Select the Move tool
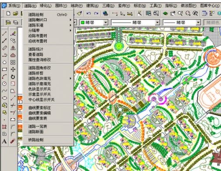 click(x=13, y=69)
